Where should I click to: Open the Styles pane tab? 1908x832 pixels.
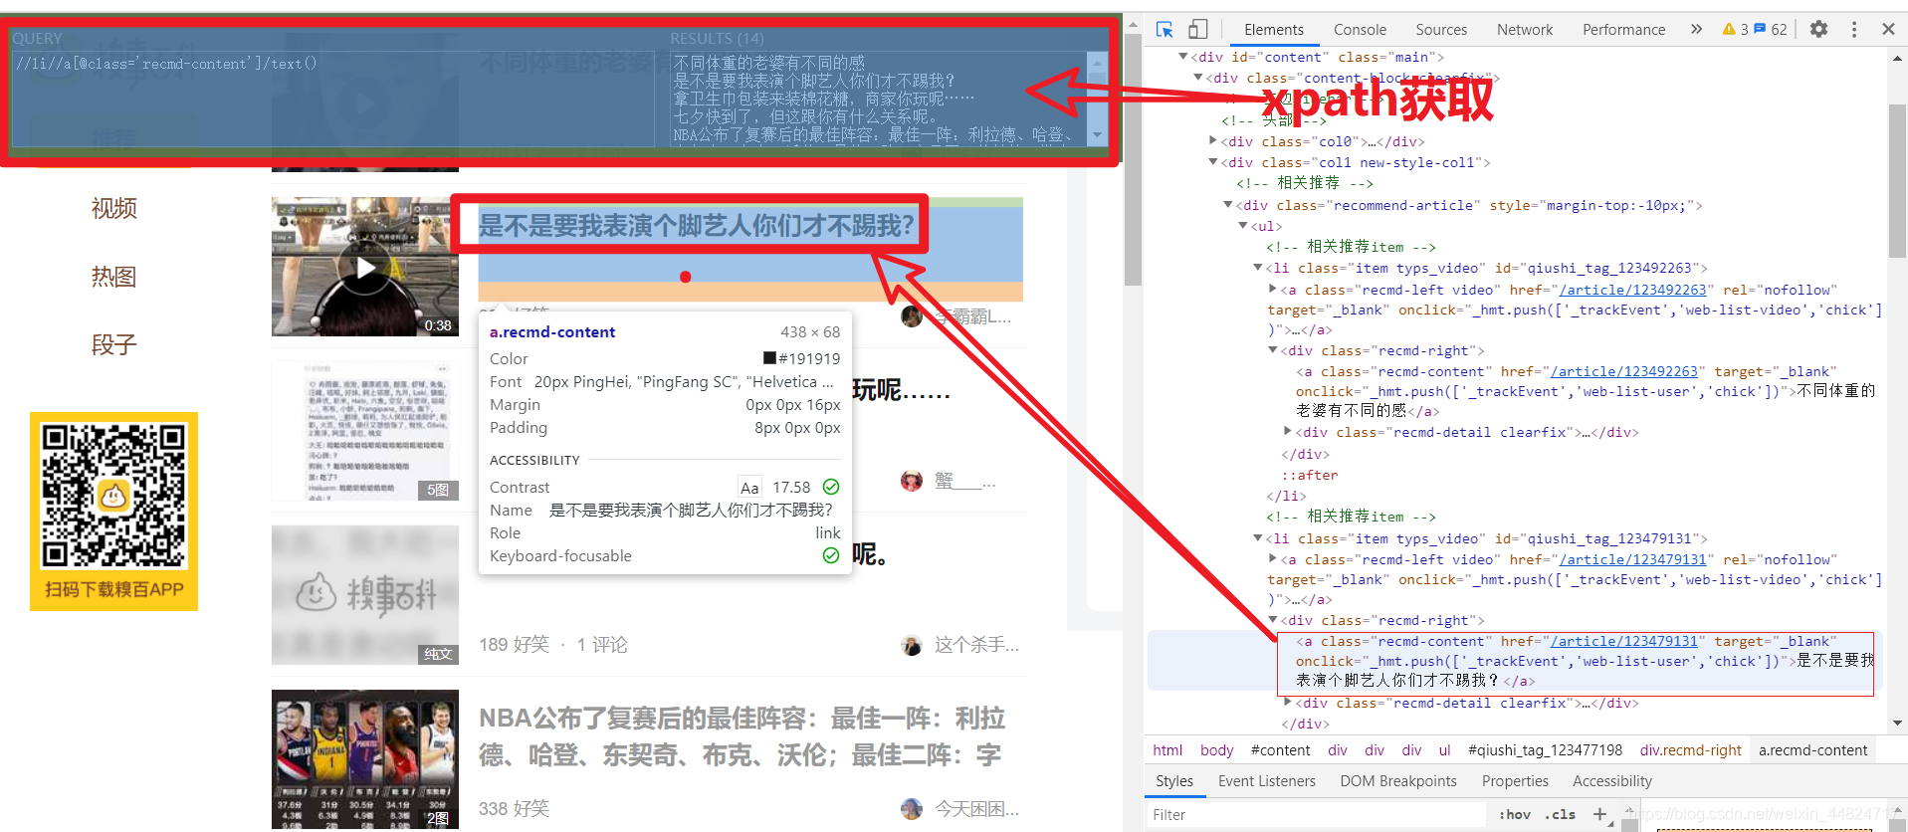click(x=1174, y=781)
